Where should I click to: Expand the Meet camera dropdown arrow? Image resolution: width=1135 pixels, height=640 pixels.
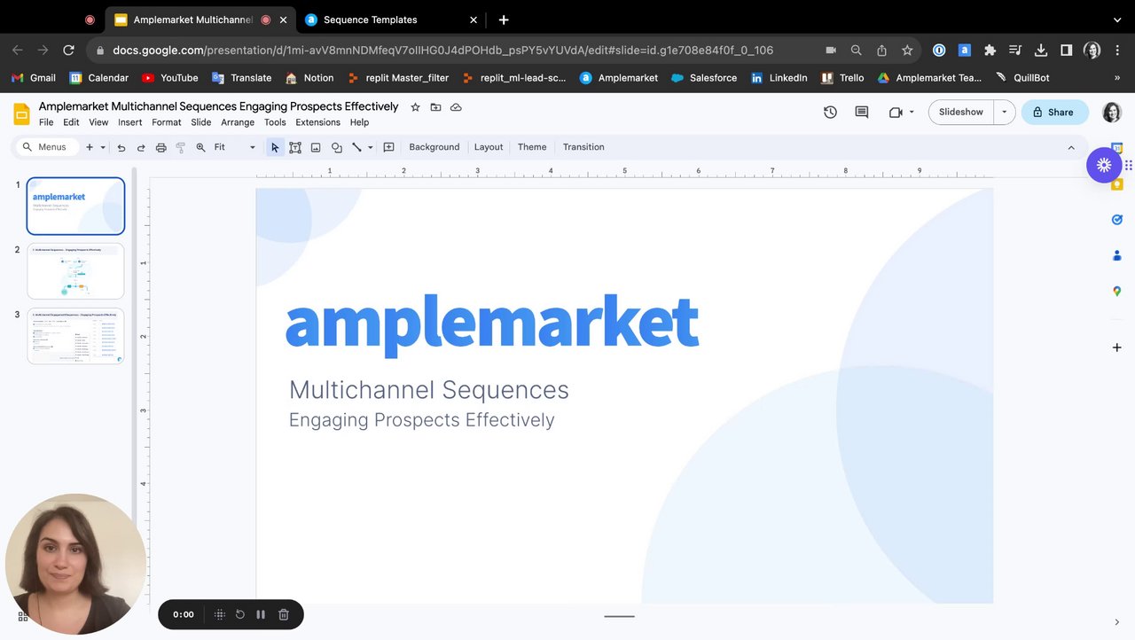[912, 112]
